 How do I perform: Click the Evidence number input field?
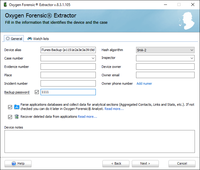pos(68,67)
